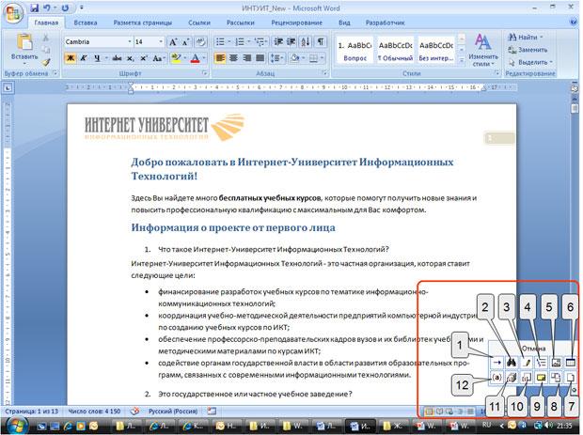Screen dimensions: 583x435
Task: Browse by comment yellow note icon
Action: [x=541, y=378]
